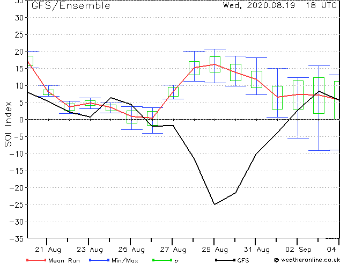Click the y-axis value 15
The image size is (340, 263).
click(19, 69)
